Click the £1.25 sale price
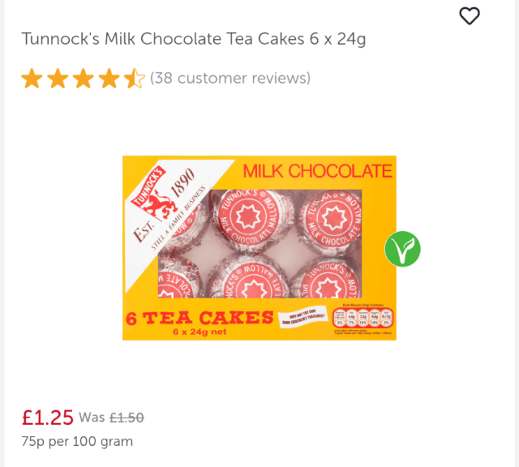The width and height of the screenshot is (519, 467). pos(48,418)
